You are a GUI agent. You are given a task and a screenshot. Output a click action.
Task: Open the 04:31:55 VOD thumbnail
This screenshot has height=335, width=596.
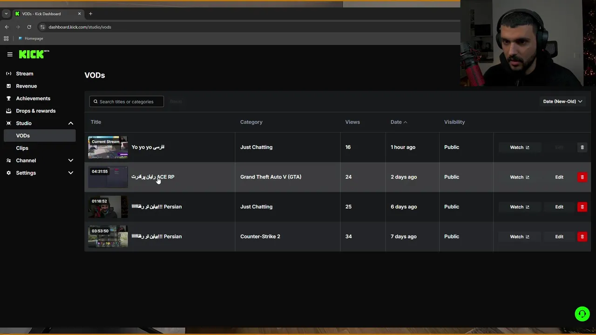(108, 177)
